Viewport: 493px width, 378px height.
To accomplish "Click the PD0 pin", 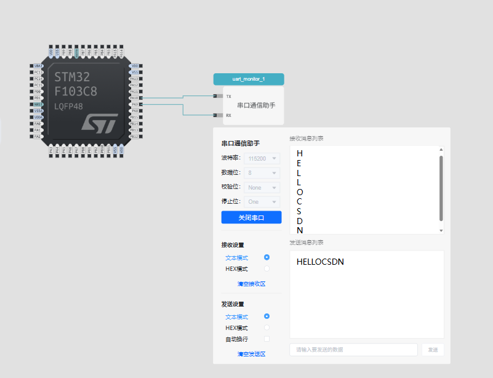I will [x=36, y=92].
